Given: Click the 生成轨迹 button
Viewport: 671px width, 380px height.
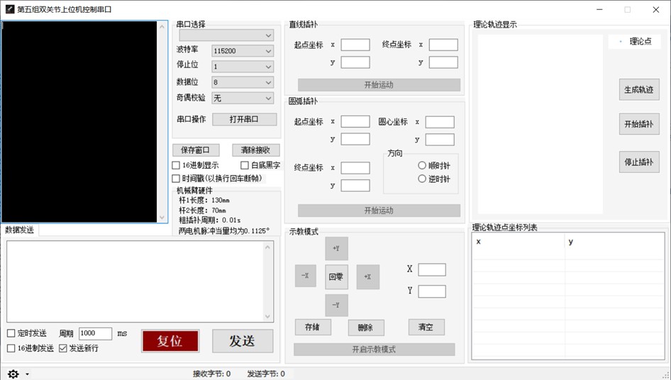Looking at the screenshot, I should [x=639, y=90].
